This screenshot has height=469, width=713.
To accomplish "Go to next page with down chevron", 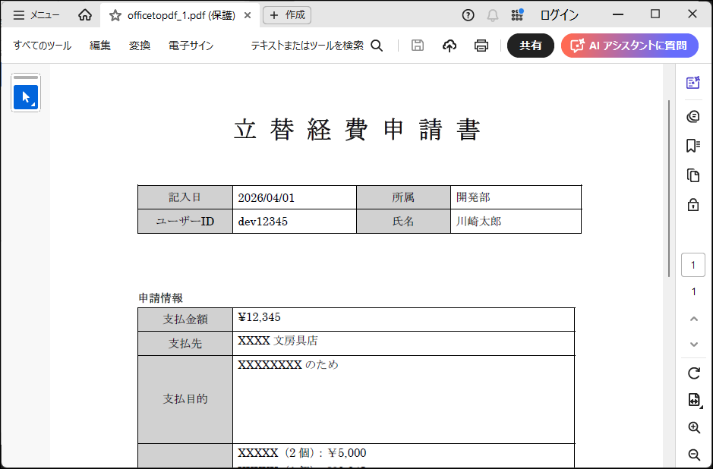I will click(693, 345).
